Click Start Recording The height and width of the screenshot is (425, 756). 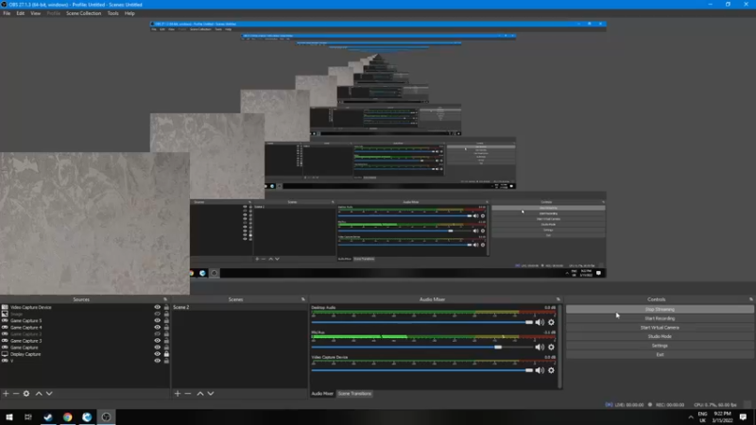point(660,318)
